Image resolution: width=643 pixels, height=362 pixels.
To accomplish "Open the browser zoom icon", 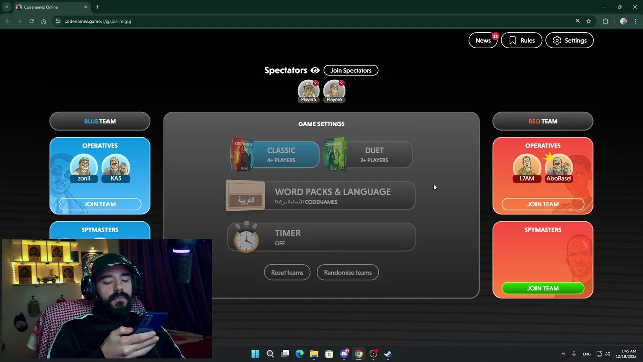I will pos(578,21).
